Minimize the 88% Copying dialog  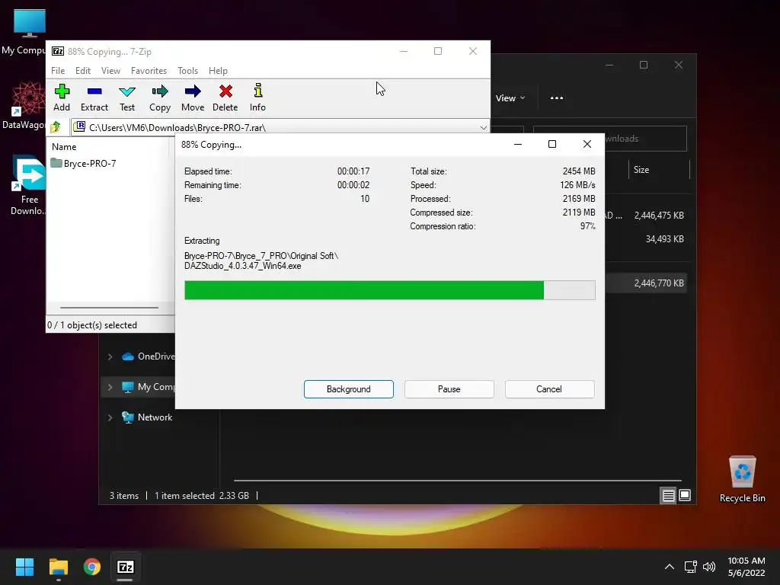pos(518,144)
